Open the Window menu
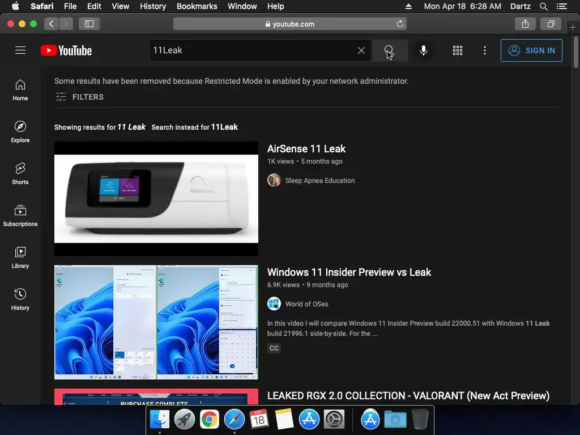Image resolution: width=580 pixels, height=435 pixels. coord(242,6)
